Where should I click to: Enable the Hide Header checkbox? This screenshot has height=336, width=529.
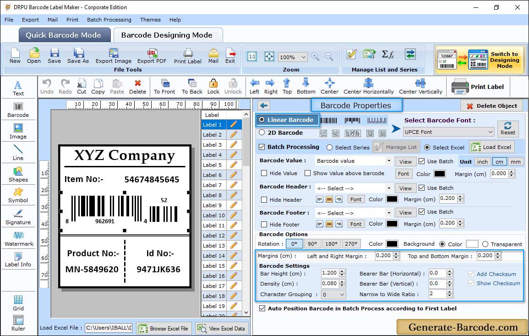pyautogui.click(x=264, y=200)
